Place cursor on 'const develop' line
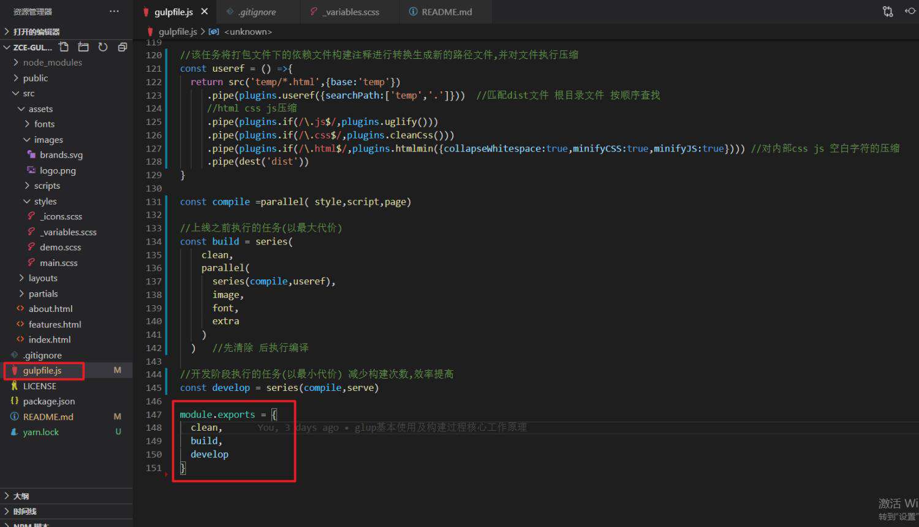919x527 pixels. coord(279,388)
